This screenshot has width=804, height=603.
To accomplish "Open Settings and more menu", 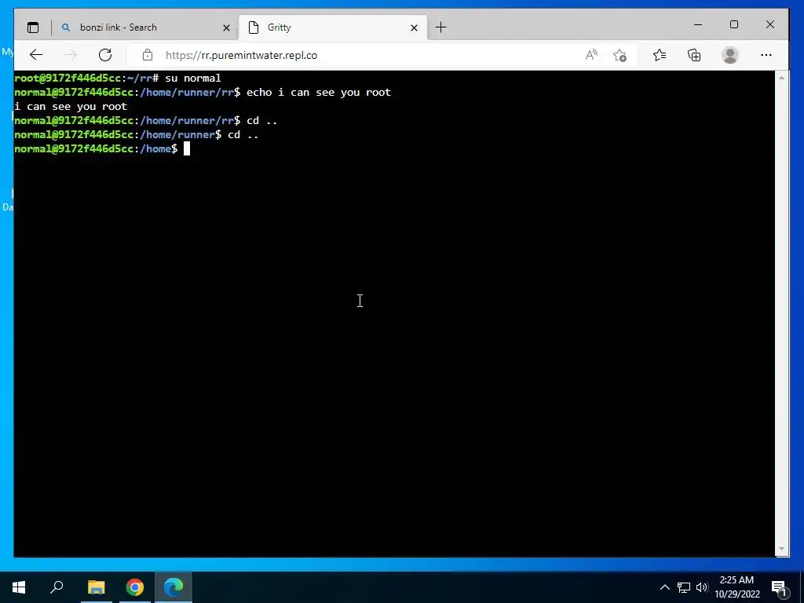I will (x=766, y=55).
